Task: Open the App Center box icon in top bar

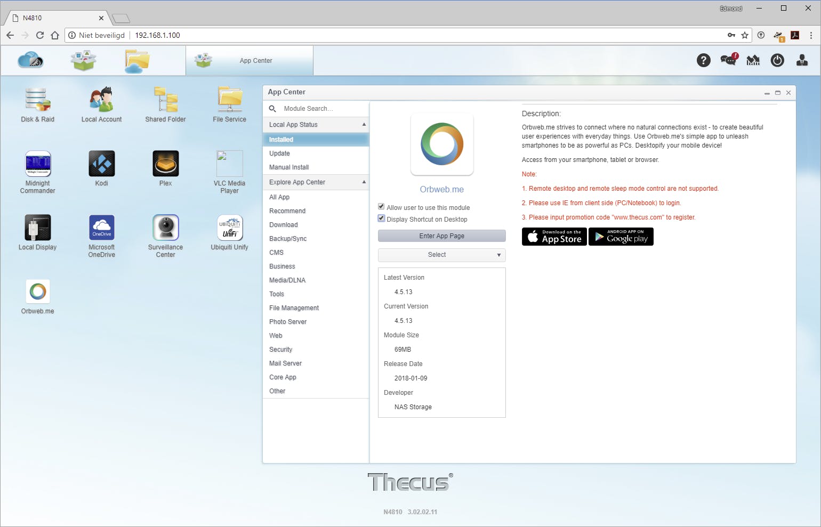Action: coord(84,61)
